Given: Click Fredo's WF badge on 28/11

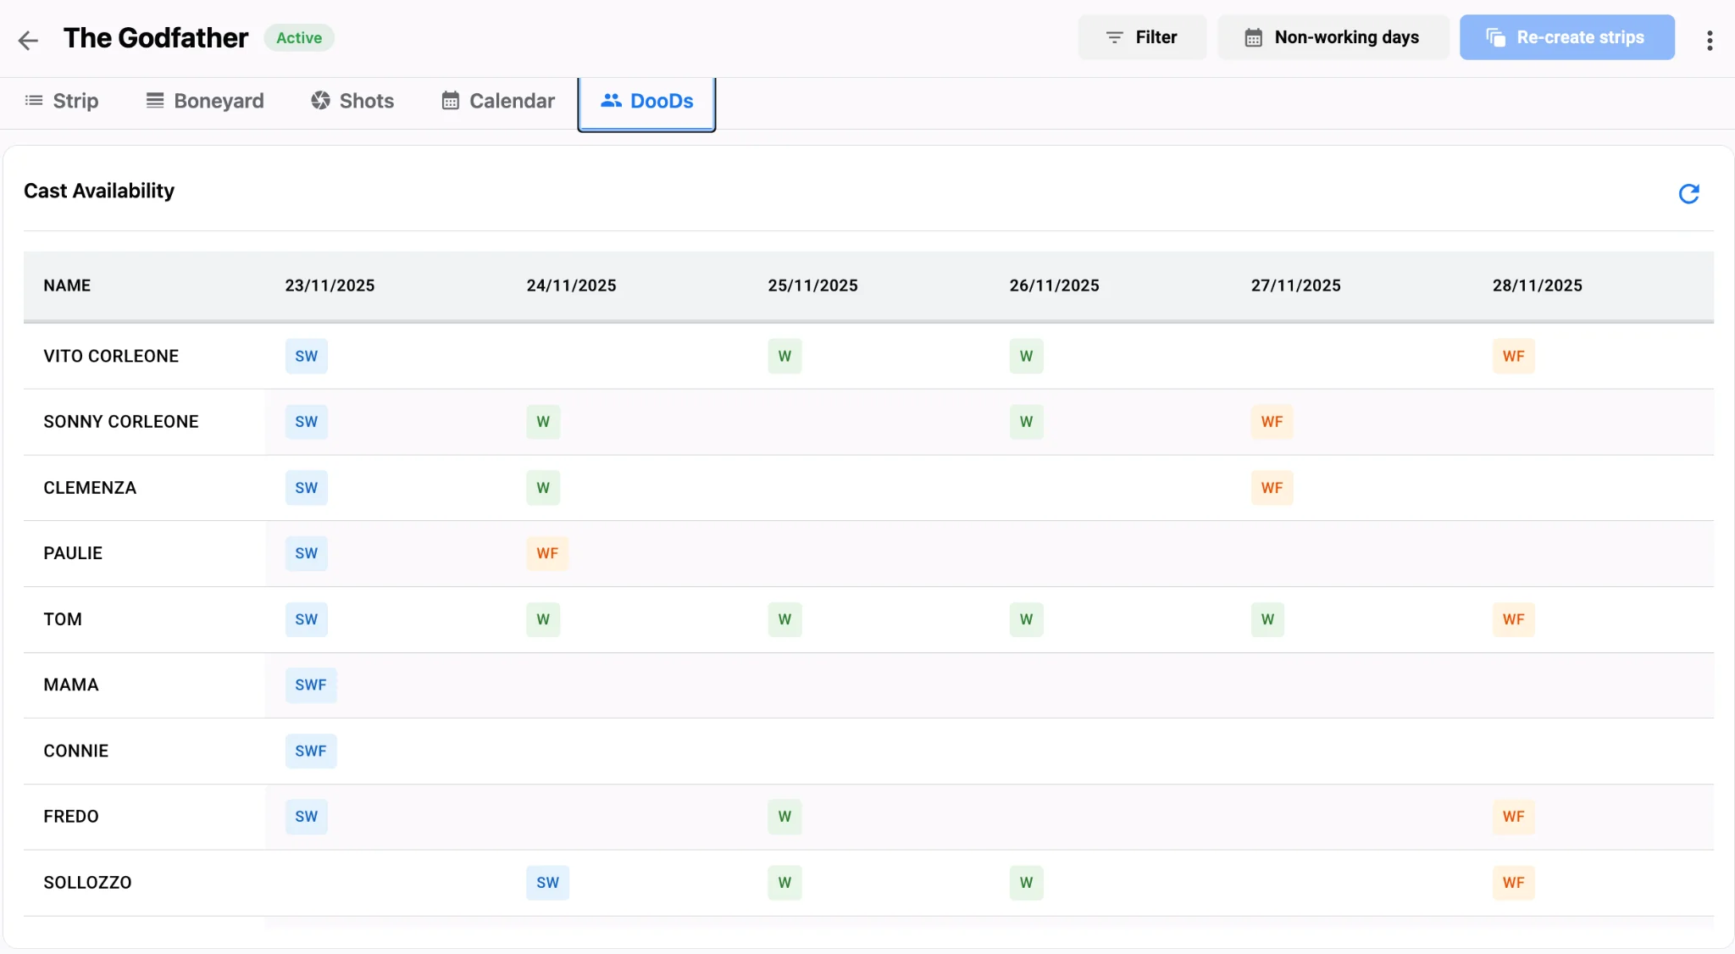Looking at the screenshot, I should pos(1513,817).
